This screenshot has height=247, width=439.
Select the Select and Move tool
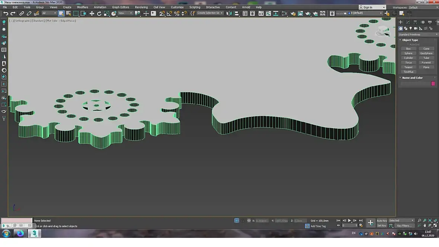(92, 13)
